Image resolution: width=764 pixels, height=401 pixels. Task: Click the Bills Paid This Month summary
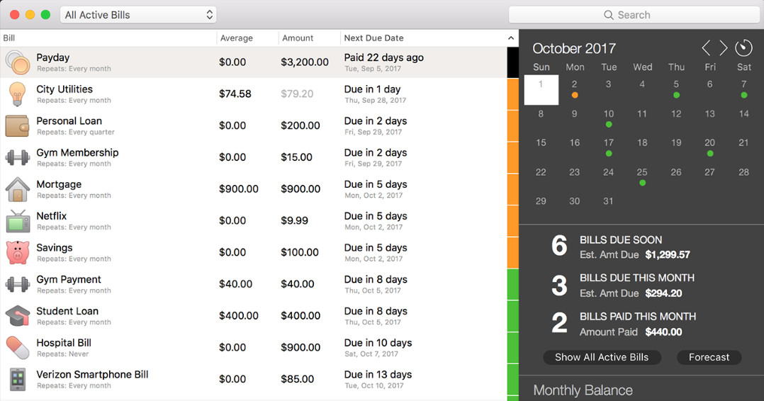click(x=624, y=324)
